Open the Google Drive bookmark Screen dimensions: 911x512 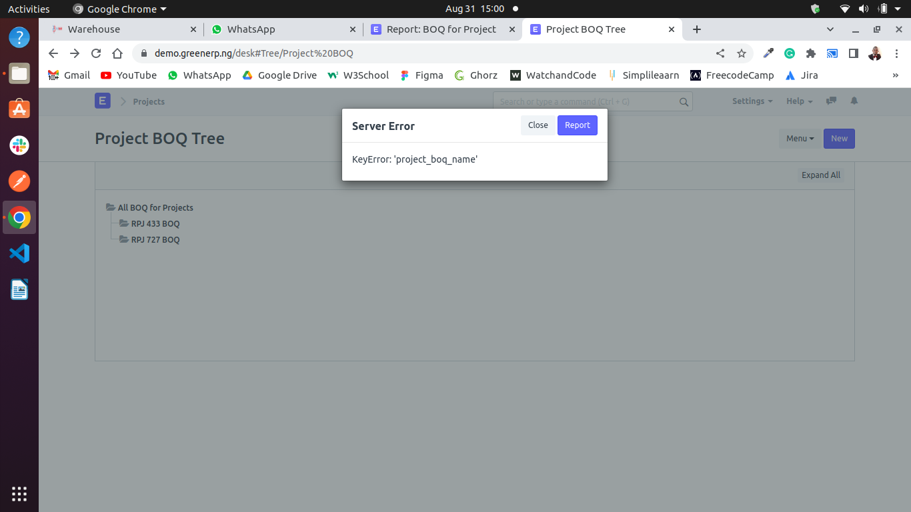279,75
